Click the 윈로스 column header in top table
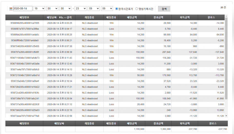This screenshot has height=134, width=234. 211,17
